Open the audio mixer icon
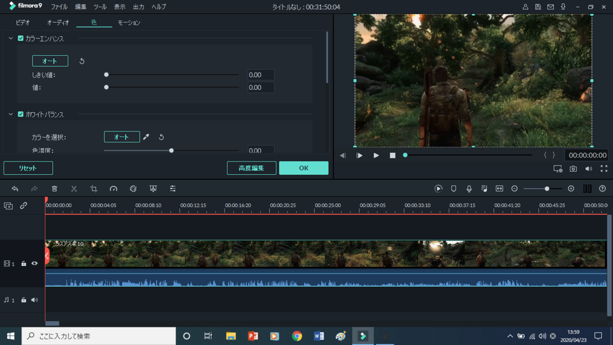The width and height of the screenshot is (613, 345). pos(484,189)
